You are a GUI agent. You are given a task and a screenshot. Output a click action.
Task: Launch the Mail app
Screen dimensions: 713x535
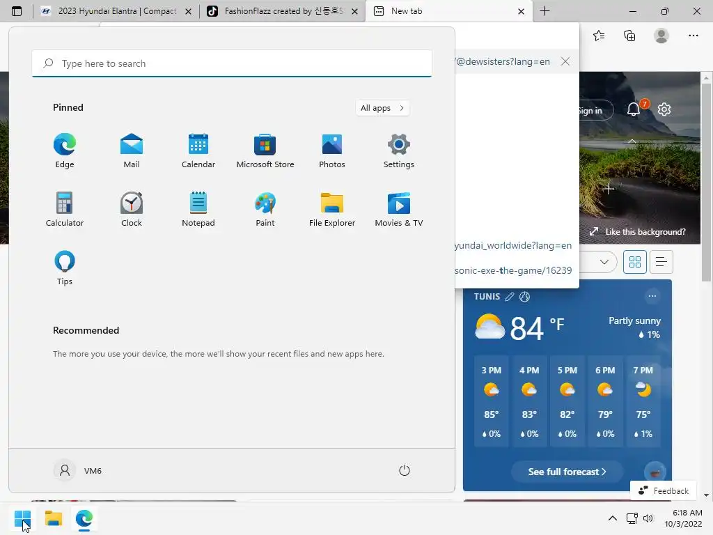[x=132, y=150]
